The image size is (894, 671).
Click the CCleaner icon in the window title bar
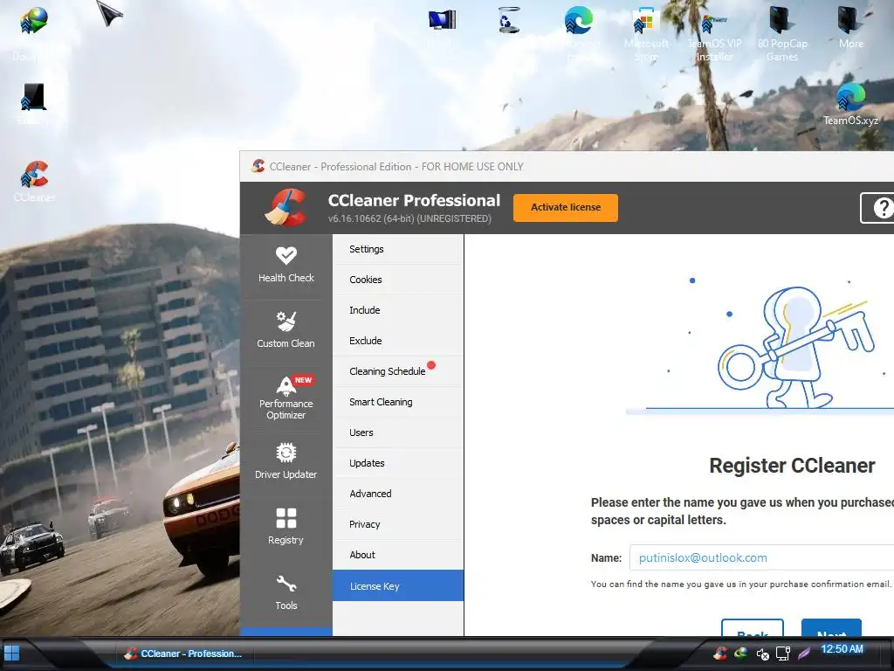[x=258, y=166]
